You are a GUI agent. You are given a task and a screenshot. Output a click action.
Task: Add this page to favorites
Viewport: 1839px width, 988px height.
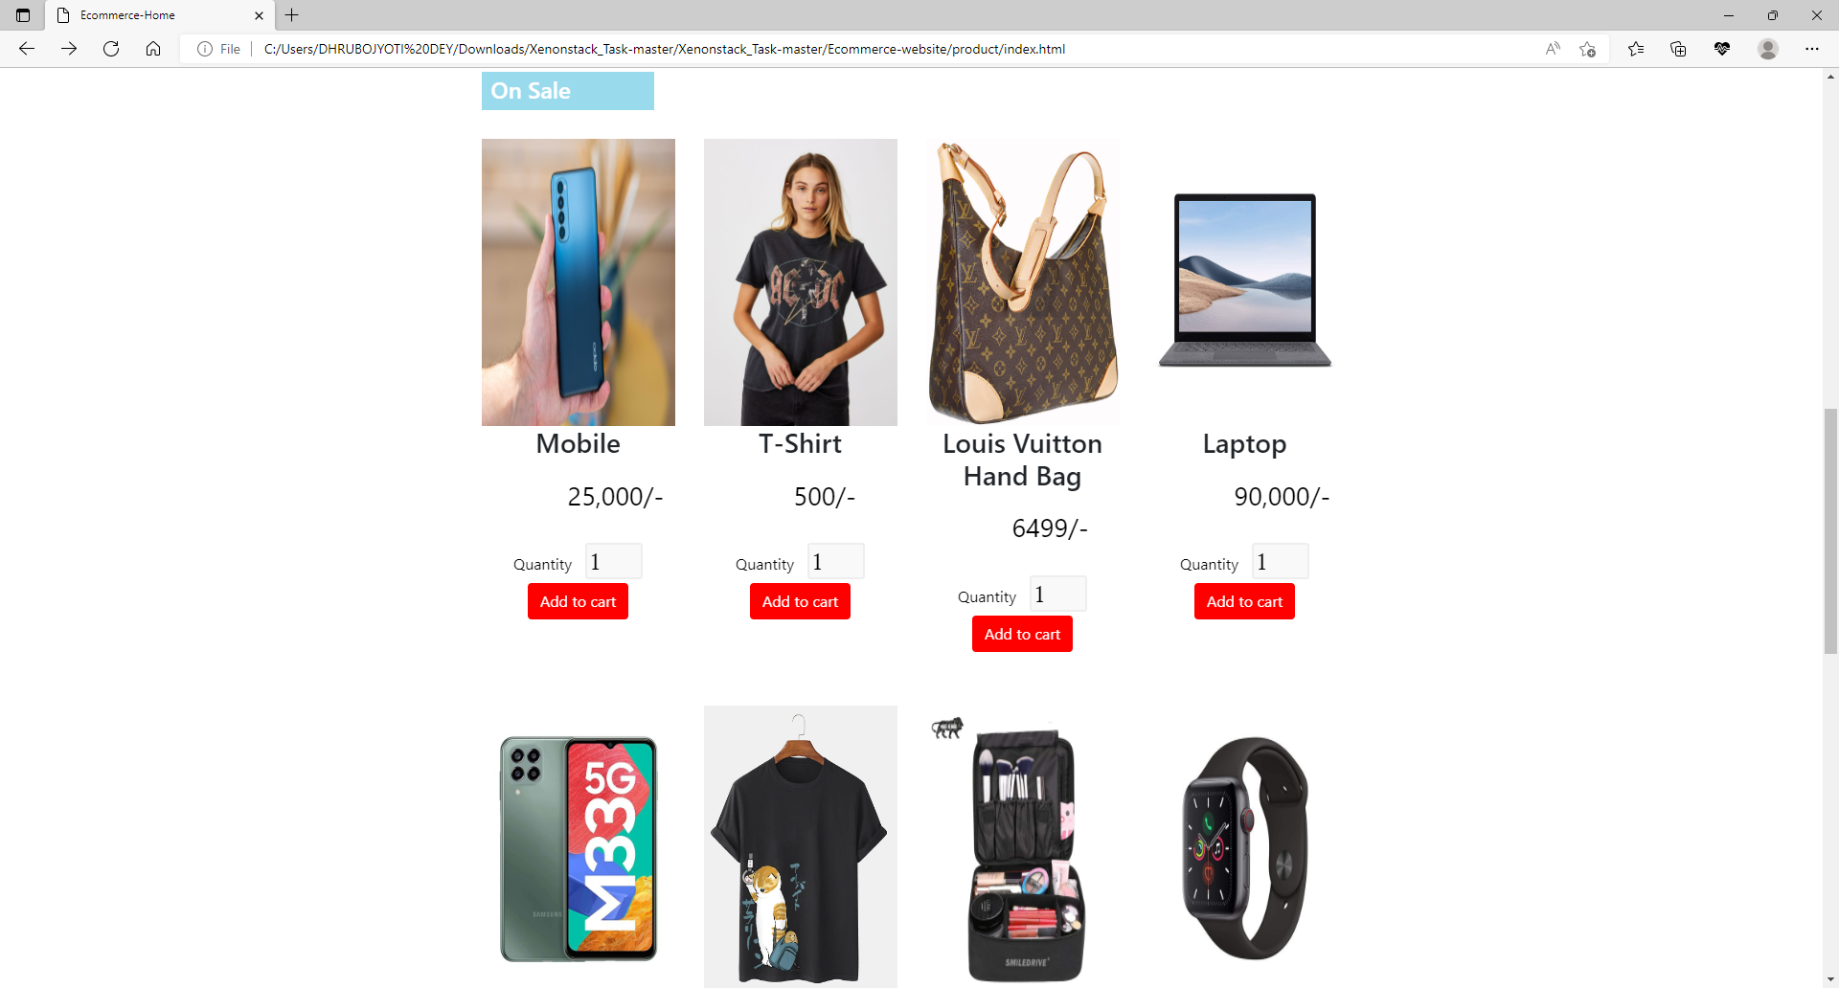point(1588,49)
